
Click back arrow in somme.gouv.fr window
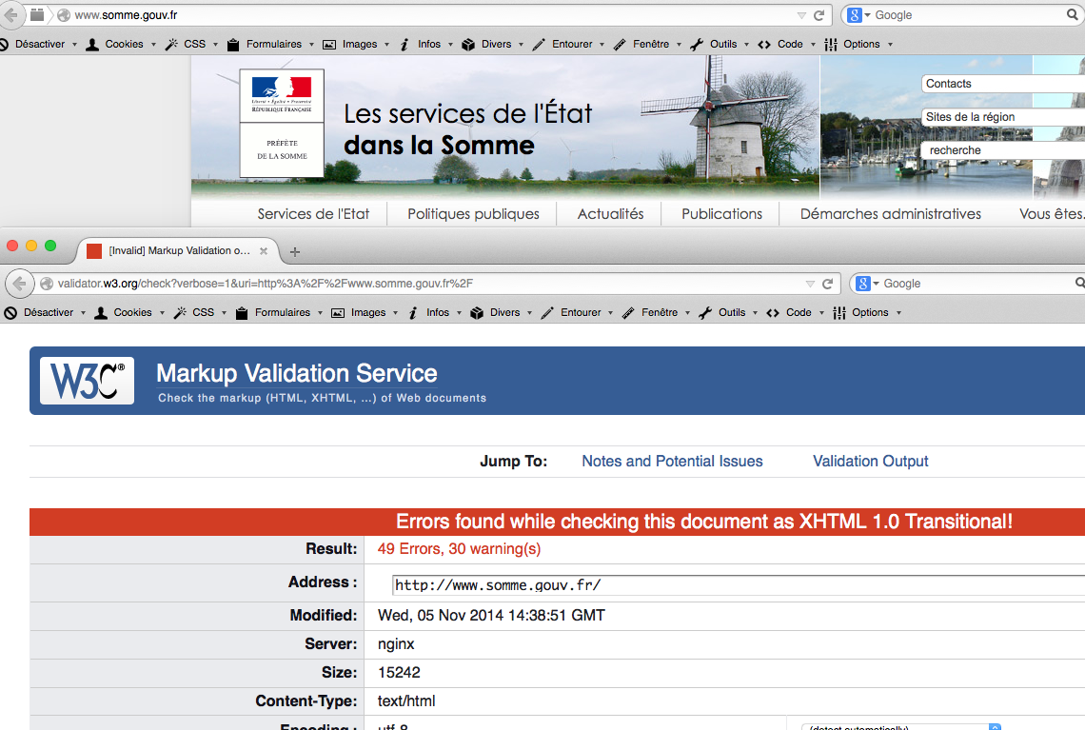[11, 14]
